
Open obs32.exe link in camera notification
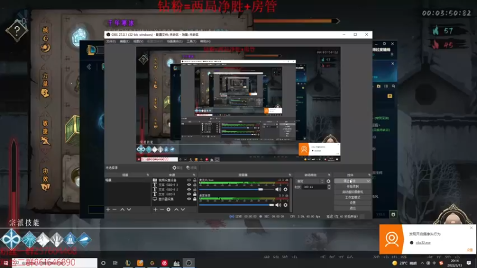coord(423,243)
